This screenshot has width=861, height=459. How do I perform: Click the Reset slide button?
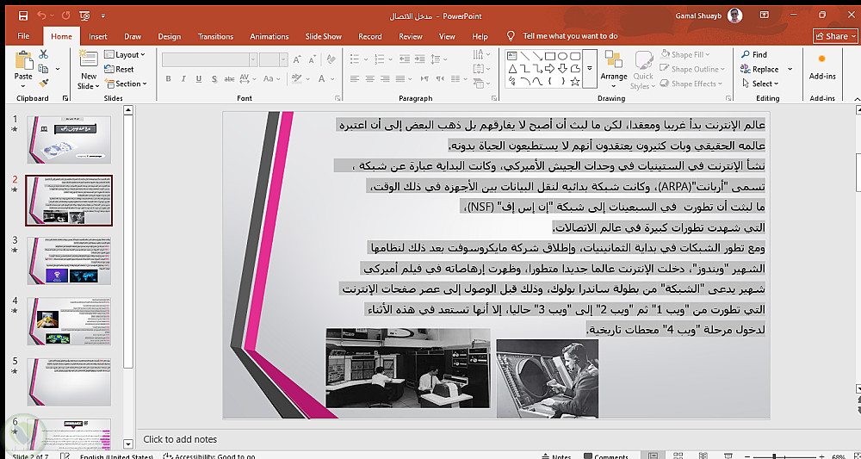tap(119, 69)
